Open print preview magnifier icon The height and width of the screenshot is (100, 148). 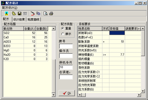46,14
